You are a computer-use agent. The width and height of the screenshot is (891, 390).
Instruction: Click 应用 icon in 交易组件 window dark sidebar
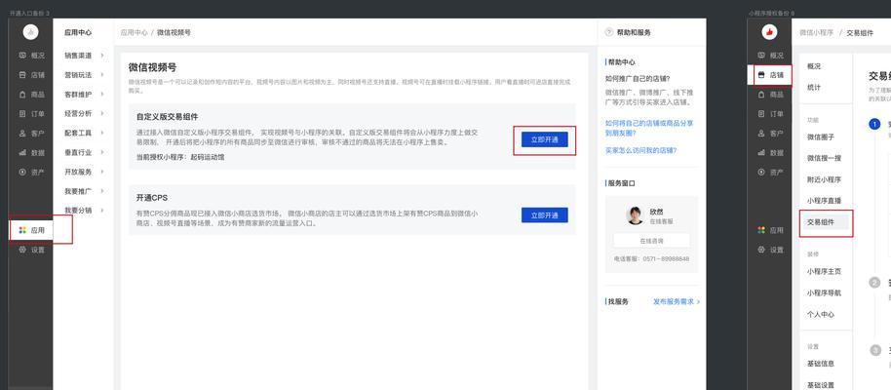point(762,230)
